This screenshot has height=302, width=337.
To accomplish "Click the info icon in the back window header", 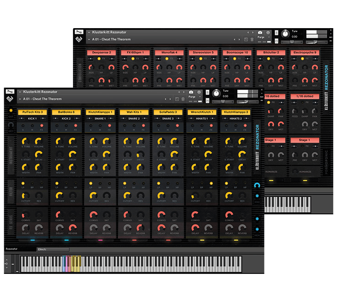I will coord(268,32).
